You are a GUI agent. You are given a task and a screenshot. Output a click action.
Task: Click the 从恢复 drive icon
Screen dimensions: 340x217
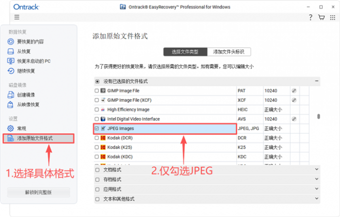pyautogui.click(x=10, y=51)
